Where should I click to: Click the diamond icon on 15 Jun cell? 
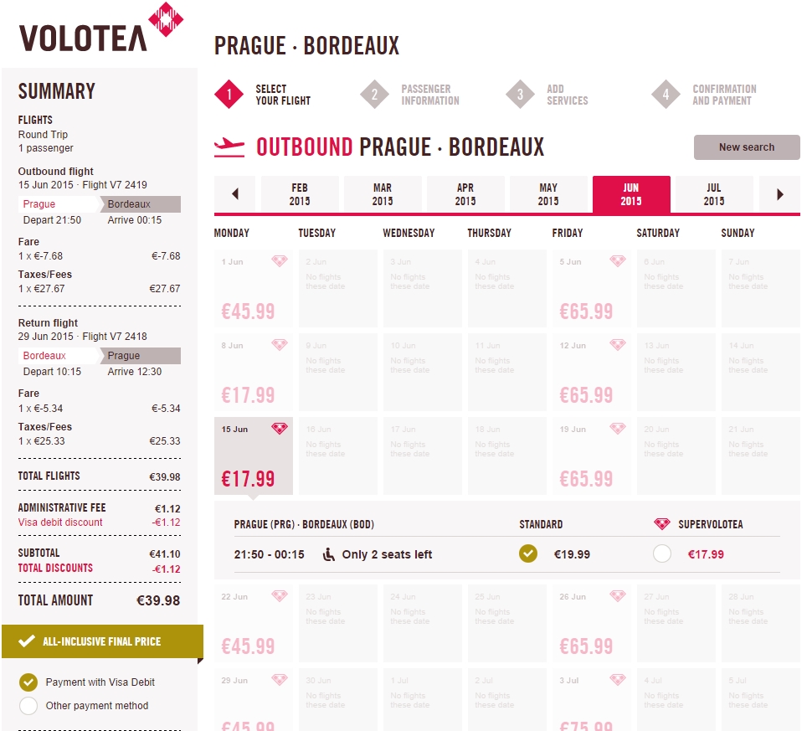tap(280, 429)
